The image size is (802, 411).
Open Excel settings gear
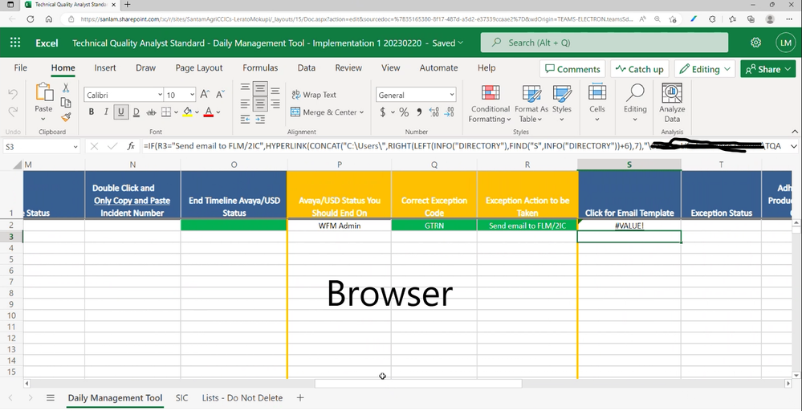point(756,43)
